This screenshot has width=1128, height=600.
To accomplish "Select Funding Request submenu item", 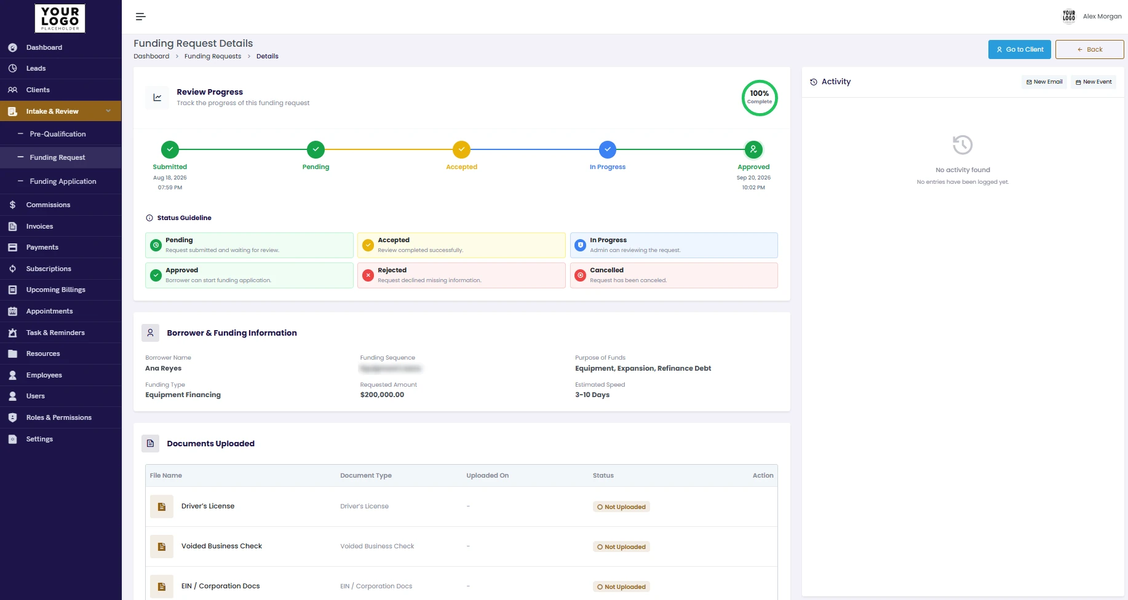I will tap(60, 157).
